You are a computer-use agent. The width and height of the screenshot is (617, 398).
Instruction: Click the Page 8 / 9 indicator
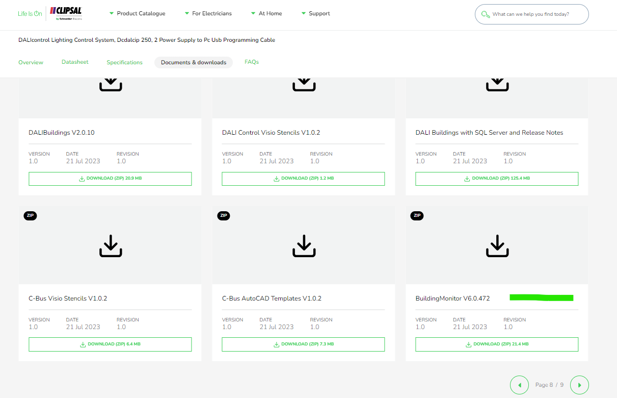(x=549, y=385)
